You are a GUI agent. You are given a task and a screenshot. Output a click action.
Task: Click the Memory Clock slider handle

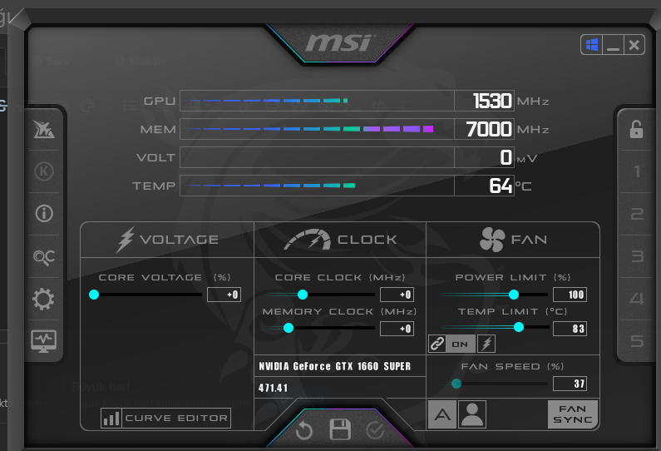pos(289,328)
